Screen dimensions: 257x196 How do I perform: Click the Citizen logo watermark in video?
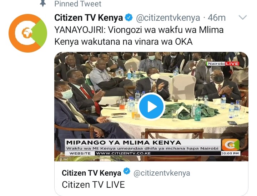[231, 144]
